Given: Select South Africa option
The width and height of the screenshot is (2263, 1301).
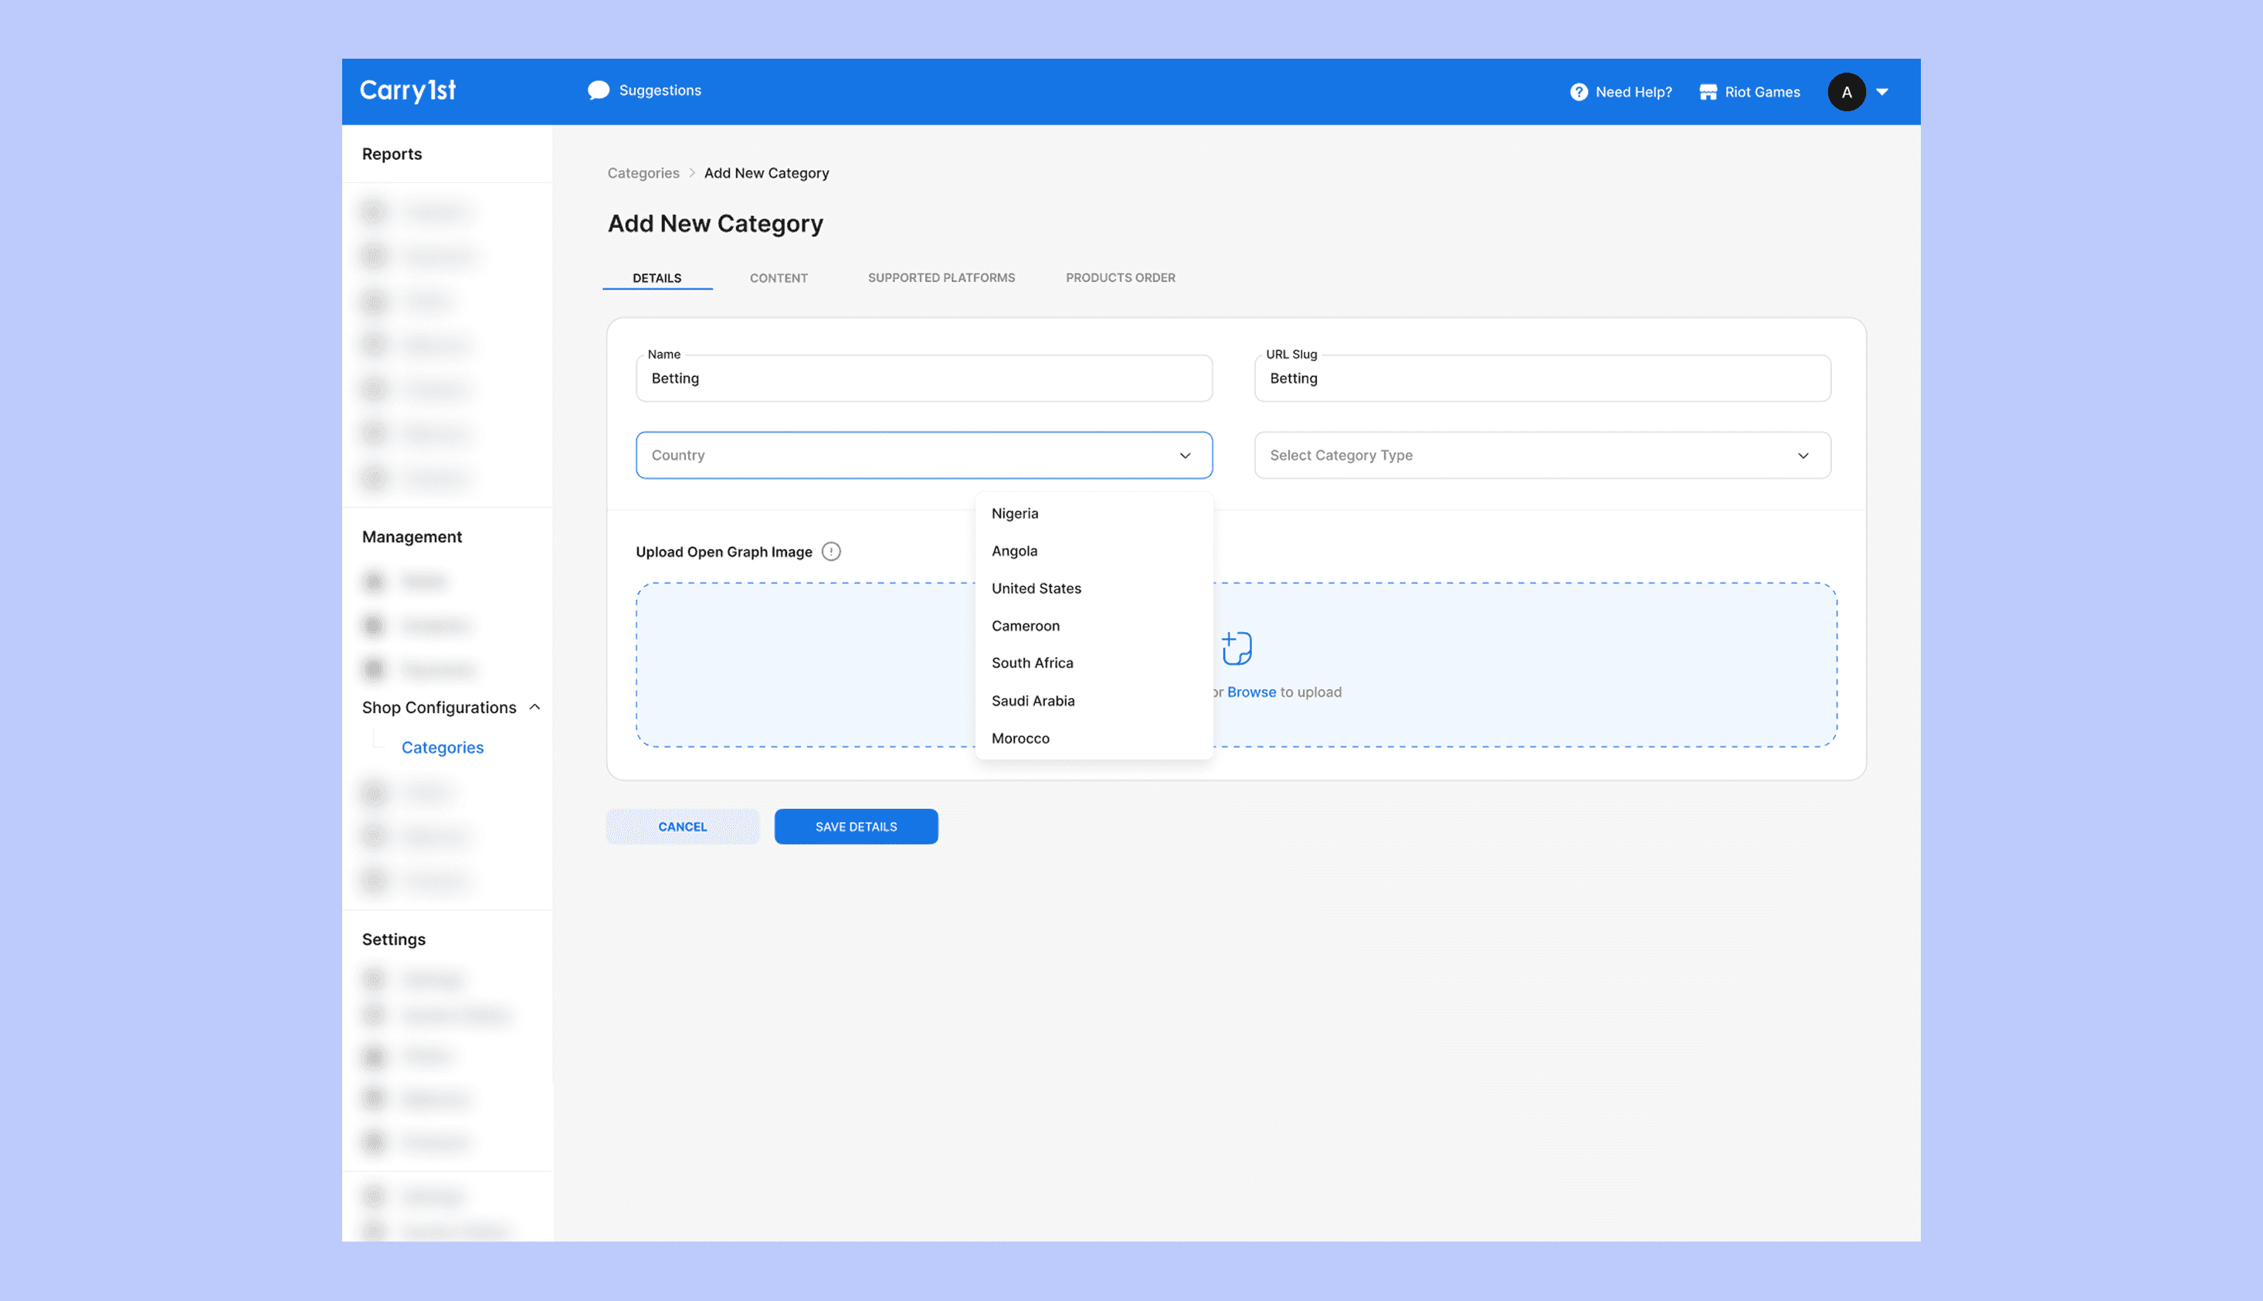Looking at the screenshot, I should pos(1031,663).
